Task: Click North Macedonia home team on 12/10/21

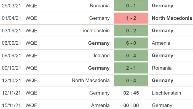Action: tap(91, 81)
